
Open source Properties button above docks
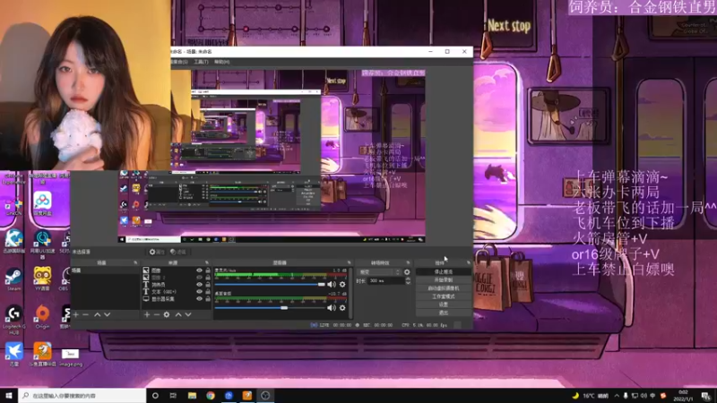point(157,252)
